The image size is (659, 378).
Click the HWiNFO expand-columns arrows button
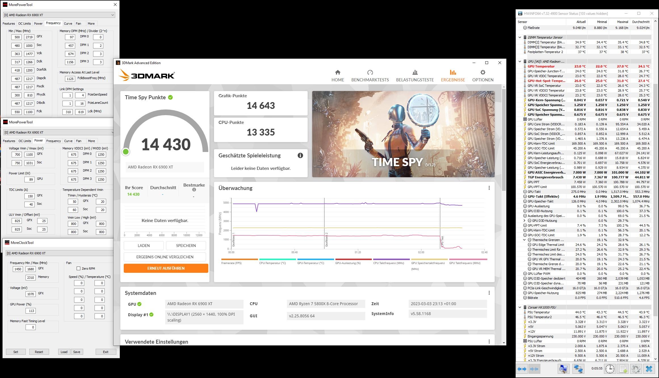tap(522, 369)
